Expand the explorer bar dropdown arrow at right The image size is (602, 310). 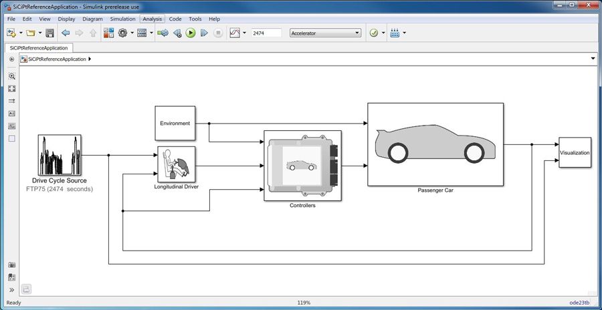[593, 59]
